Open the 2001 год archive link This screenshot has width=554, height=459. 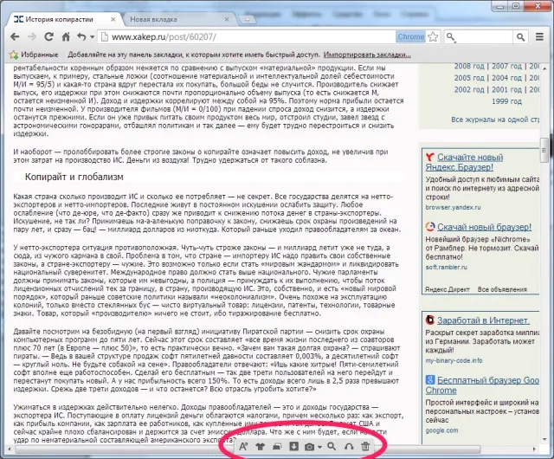tap(506, 89)
